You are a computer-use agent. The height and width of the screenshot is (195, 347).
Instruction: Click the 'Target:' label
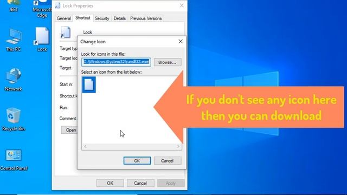coord(66,68)
